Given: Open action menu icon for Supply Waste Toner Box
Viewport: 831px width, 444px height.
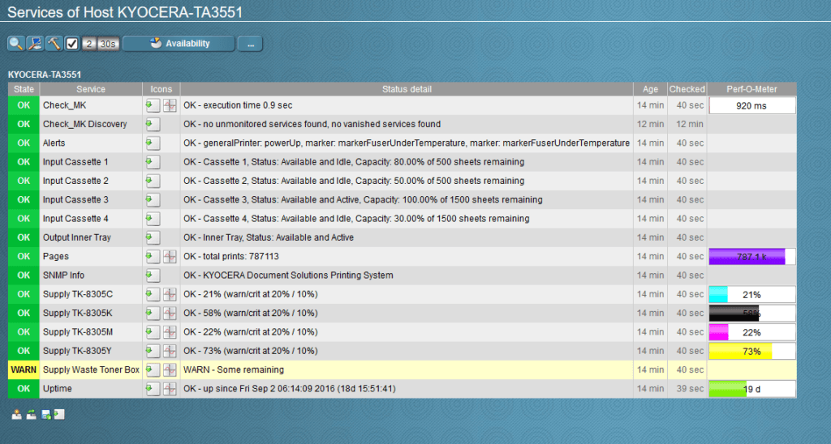Looking at the screenshot, I should pos(153,370).
